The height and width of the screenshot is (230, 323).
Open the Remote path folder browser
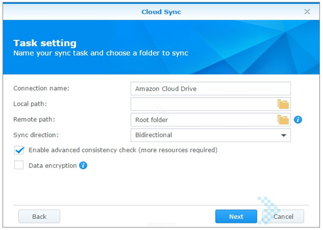coord(283,120)
